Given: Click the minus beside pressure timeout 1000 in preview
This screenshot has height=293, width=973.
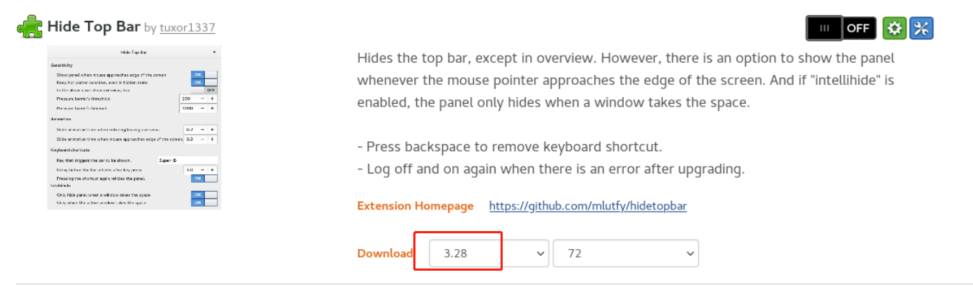Looking at the screenshot, I should click(203, 108).
